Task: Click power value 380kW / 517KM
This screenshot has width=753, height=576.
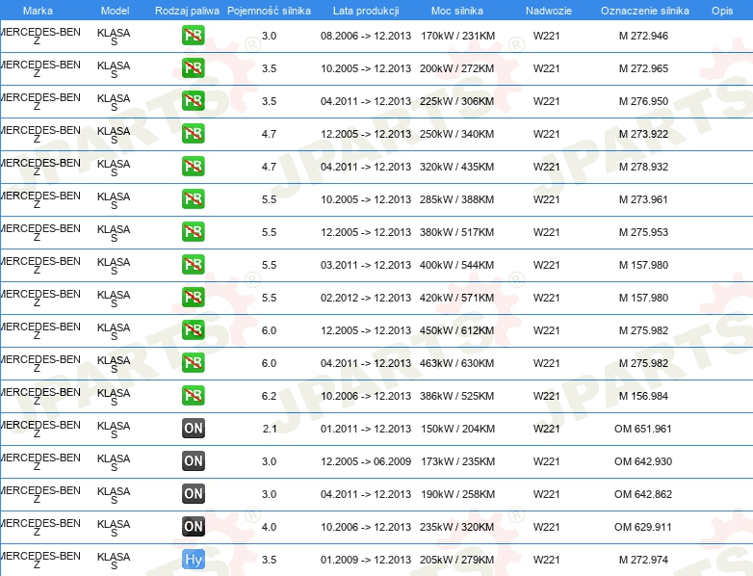Action: (x=456, y=231)
